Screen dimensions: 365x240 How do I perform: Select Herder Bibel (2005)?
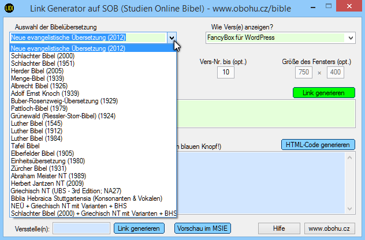pyautogui.click(x=93, y=71)
